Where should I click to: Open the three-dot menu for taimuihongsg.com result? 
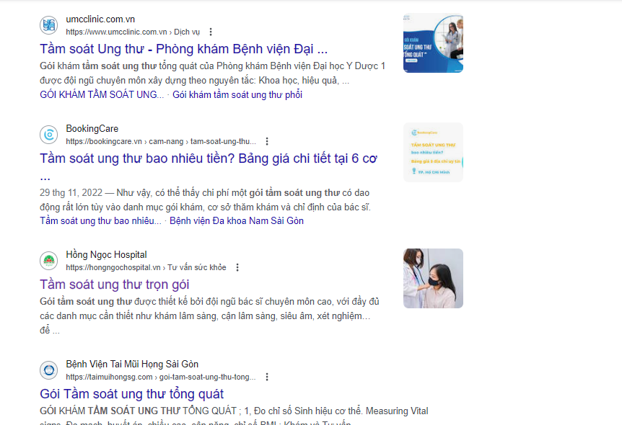(267, 377)
